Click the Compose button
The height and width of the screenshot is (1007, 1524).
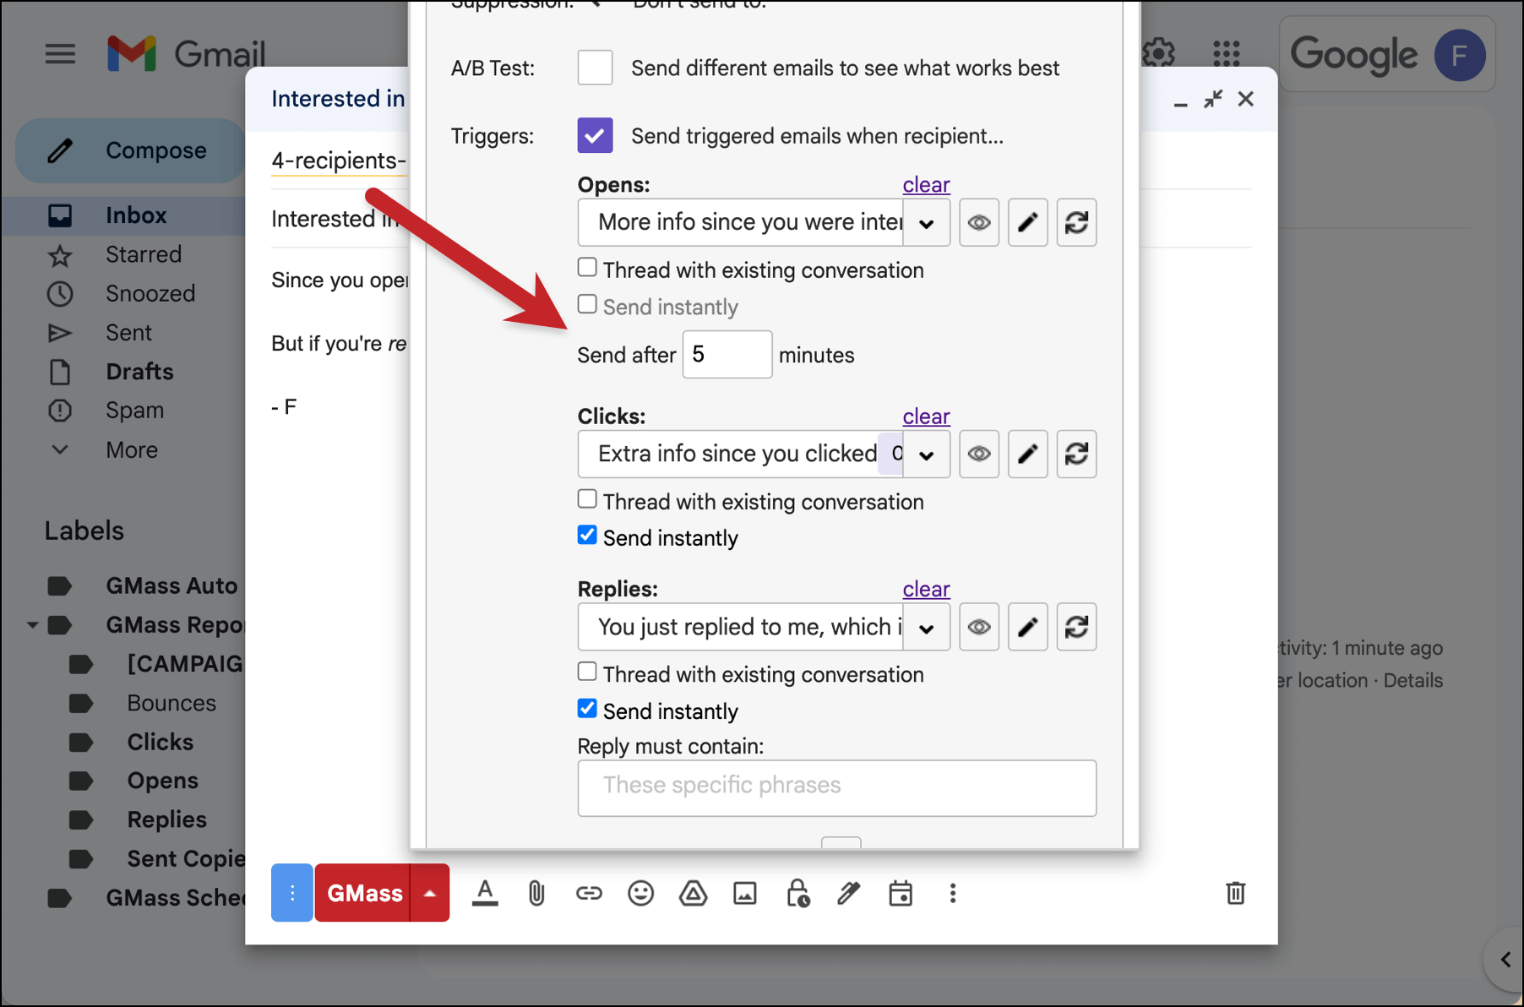coord(132,150)
